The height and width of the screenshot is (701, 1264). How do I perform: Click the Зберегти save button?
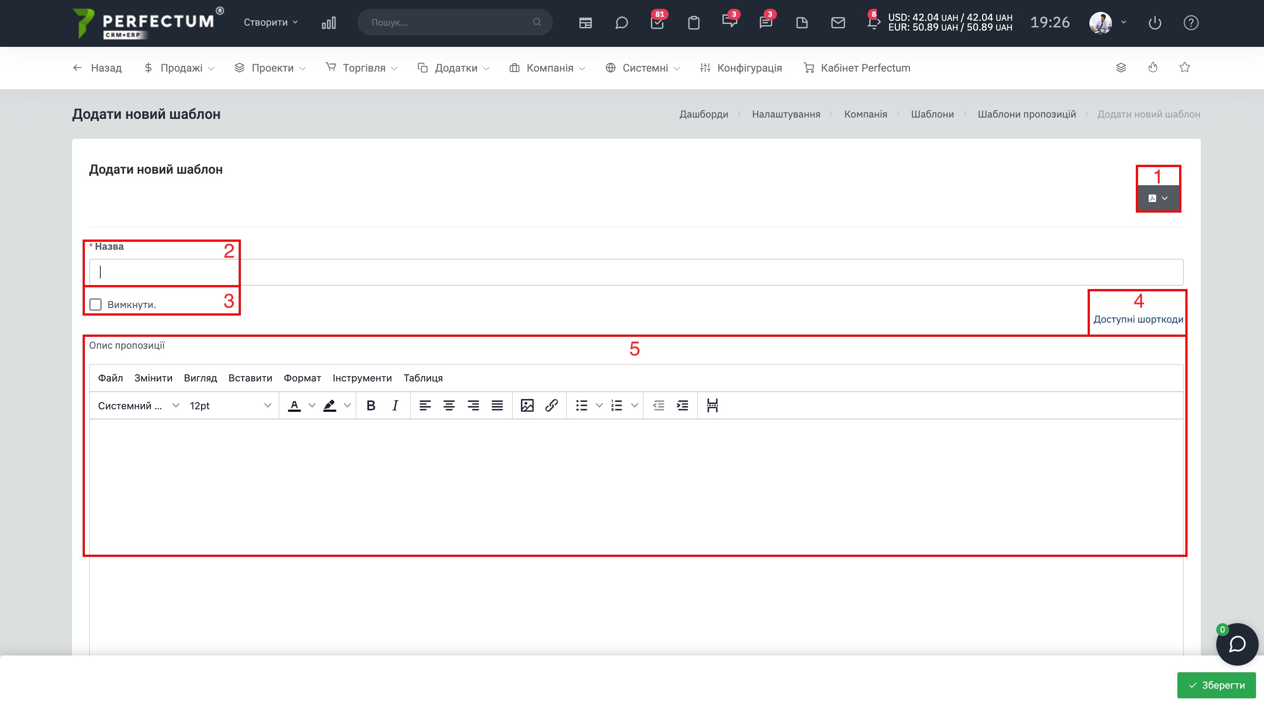pyautogui.click(x=1216, y=685)
